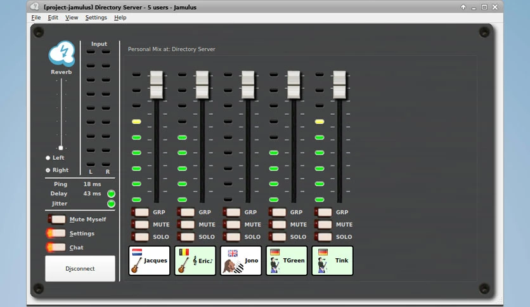Mute the Eric channel
The image size is (530, 307).
point(186,225)
